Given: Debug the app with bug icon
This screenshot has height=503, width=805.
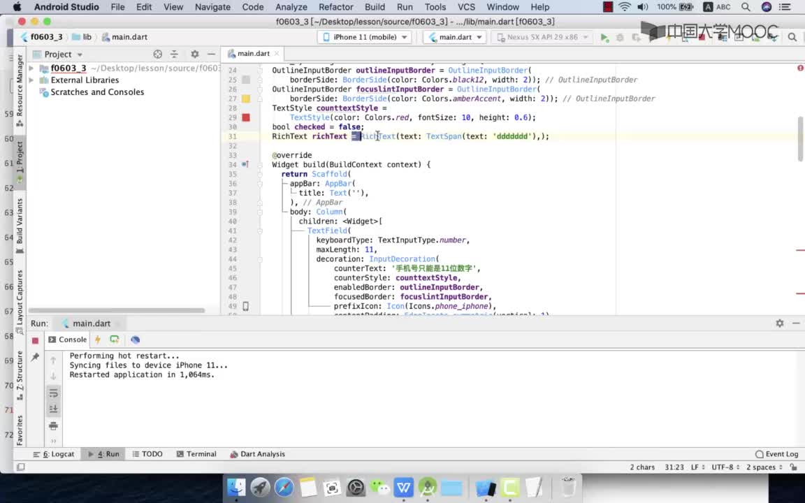Looking at the screenshot, I should (x=620, y=38).
